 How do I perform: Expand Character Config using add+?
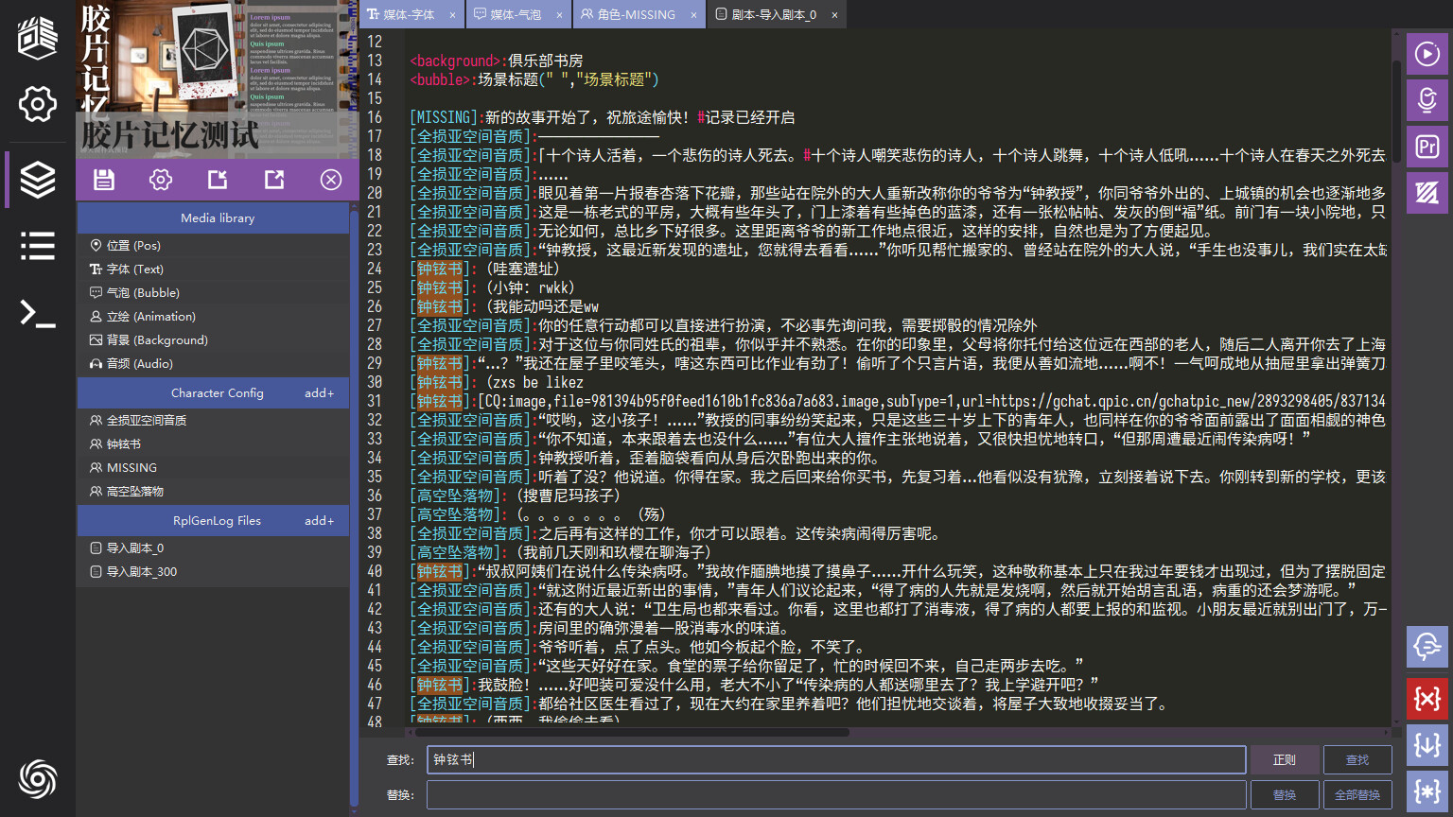tap(319, 392)
